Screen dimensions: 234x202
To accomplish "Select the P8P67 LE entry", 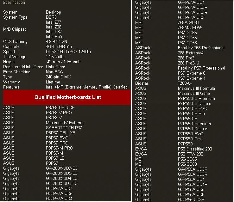I will [x=55, y=158].
